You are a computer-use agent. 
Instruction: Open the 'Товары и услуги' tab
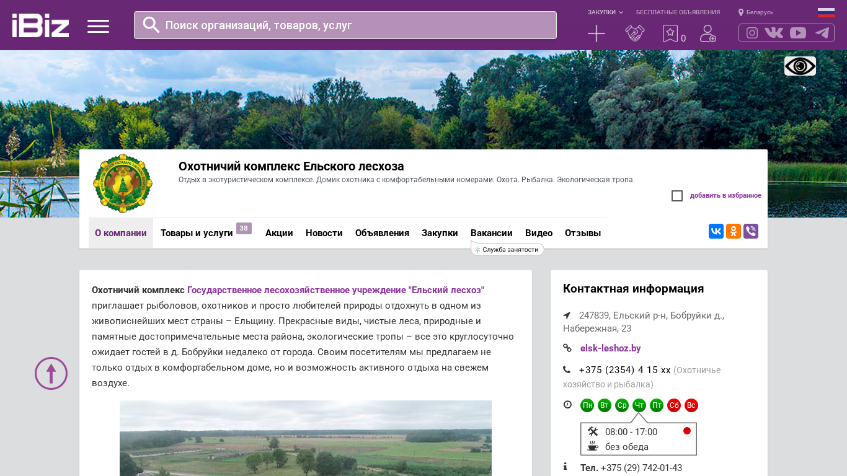(x=197, y=233)
